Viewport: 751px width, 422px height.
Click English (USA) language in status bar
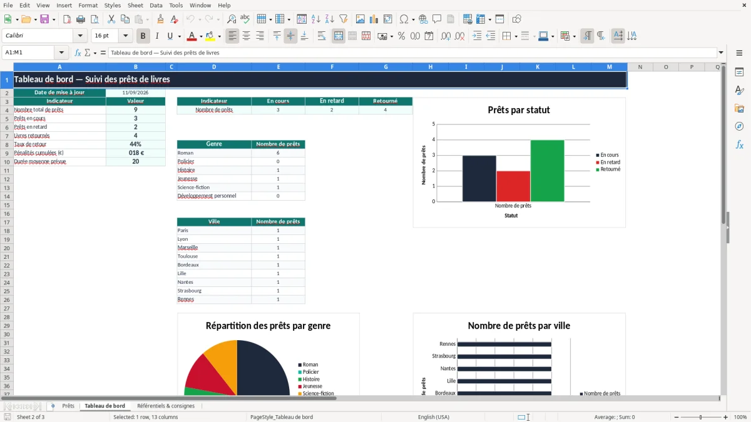tap(433, 417)
